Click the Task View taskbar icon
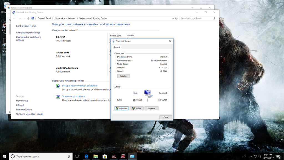Viewport: 284px width, 160px height. point(77,156)
